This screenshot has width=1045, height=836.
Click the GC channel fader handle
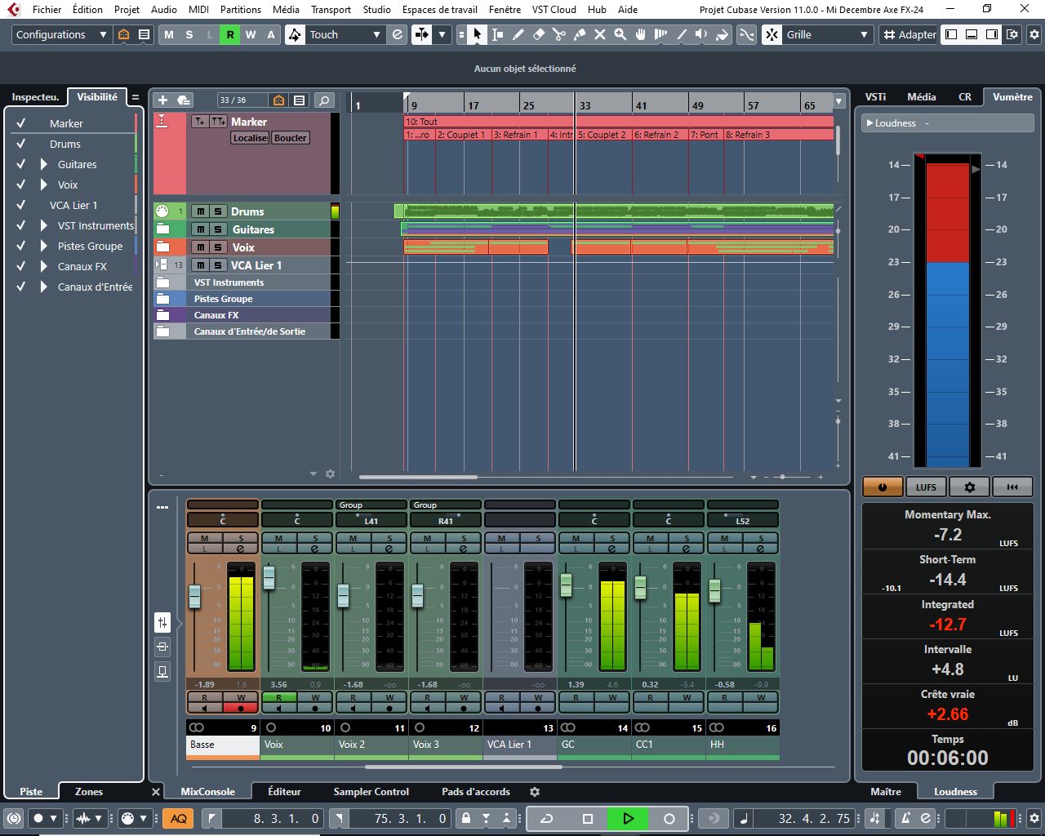pos(566,585)
